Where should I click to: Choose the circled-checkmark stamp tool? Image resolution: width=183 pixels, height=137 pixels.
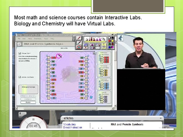(79, 47)
